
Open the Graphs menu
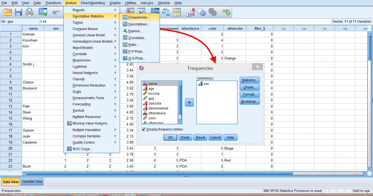click(x=115, y=3)
